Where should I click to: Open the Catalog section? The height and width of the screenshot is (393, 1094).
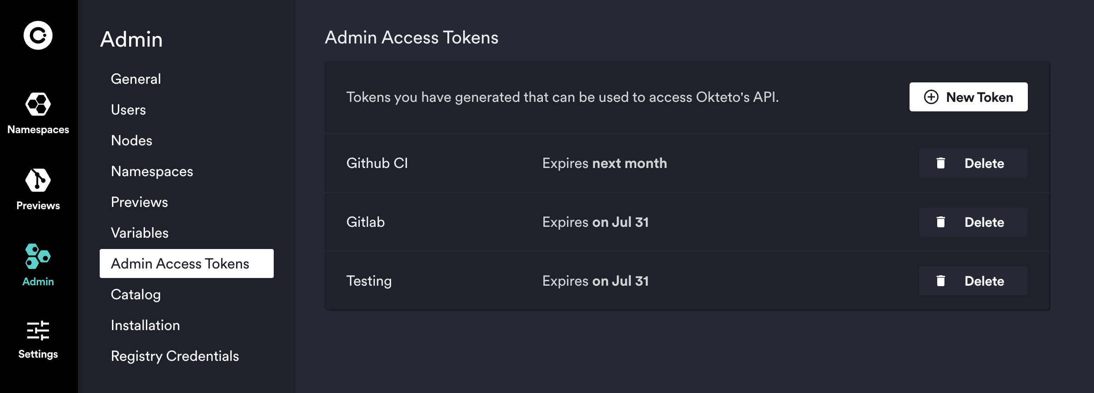(x=136, y=294)
